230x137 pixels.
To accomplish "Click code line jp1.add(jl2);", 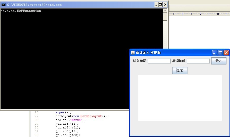I will 67,131.
